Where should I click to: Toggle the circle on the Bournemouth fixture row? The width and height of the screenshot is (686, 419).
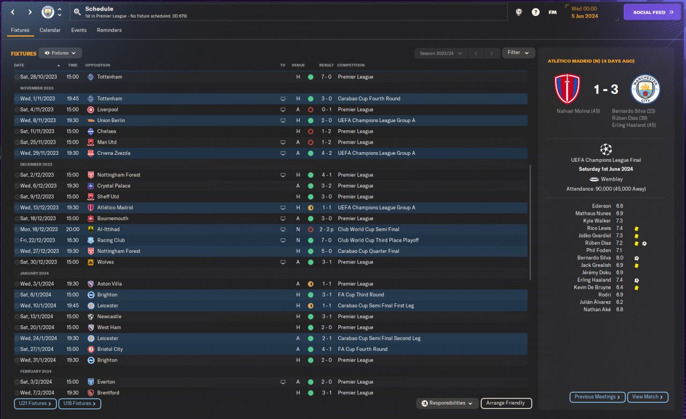(17, 219)
